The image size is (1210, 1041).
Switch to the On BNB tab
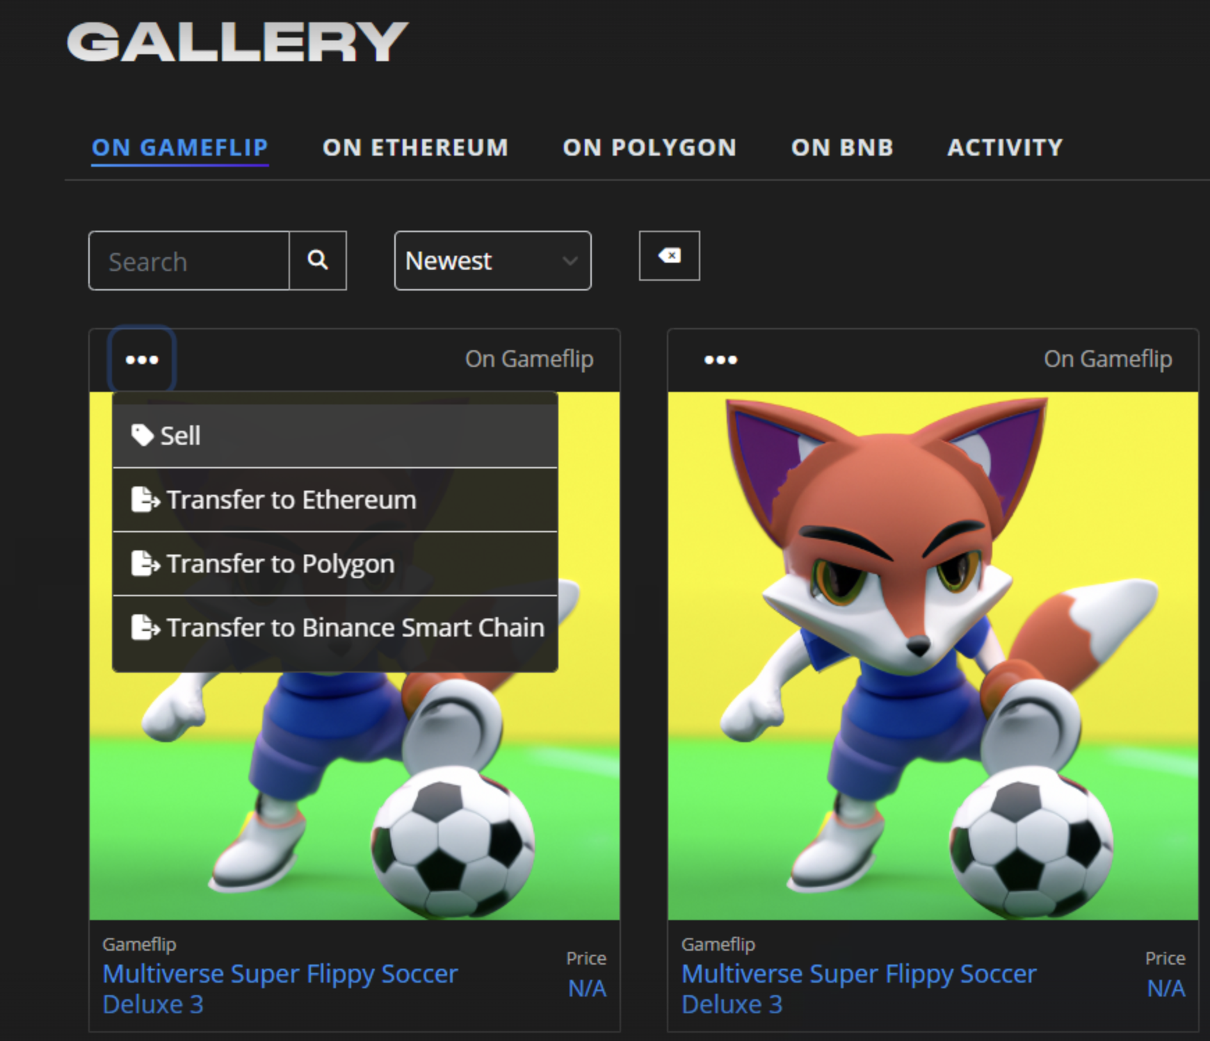[x=842, y=147]
